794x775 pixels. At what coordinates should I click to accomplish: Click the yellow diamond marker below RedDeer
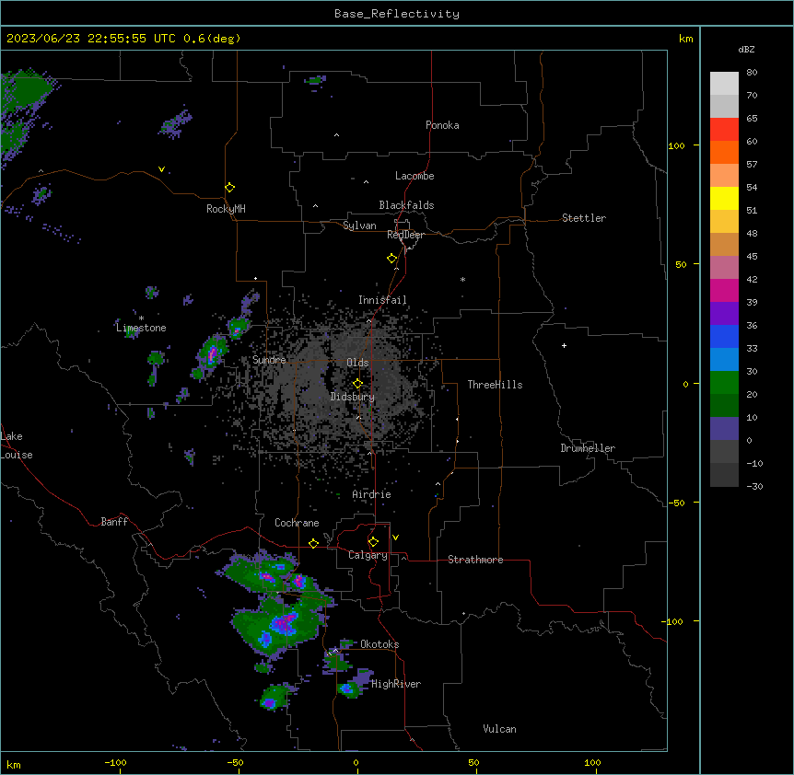(391, 259)
